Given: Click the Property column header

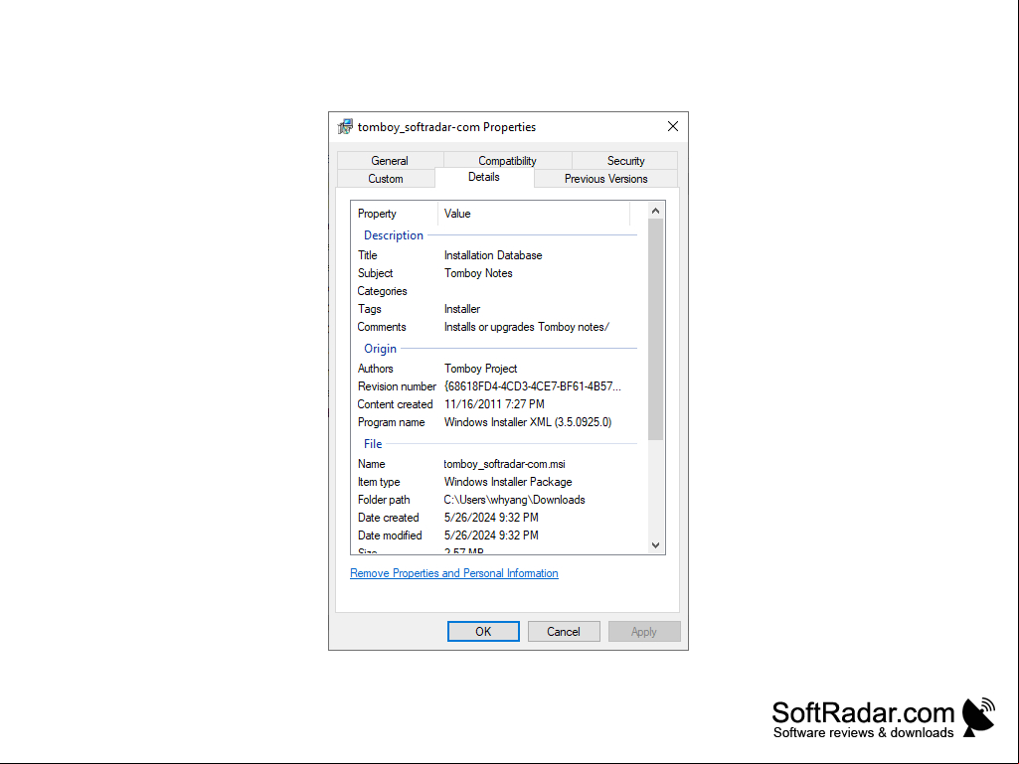Looking at the screenshot, I should click(x=395, y=214).
